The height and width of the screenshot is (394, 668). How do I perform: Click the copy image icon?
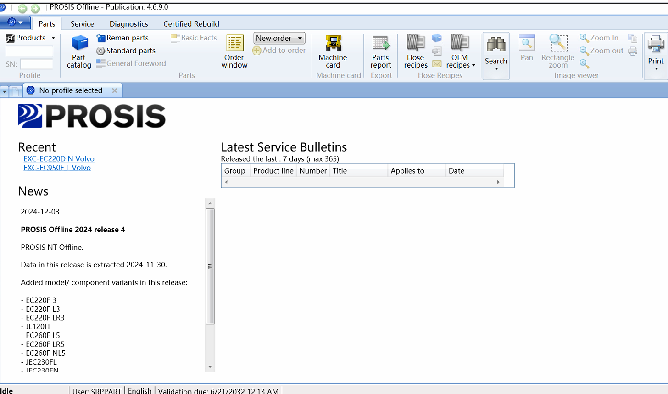point(633,38)
